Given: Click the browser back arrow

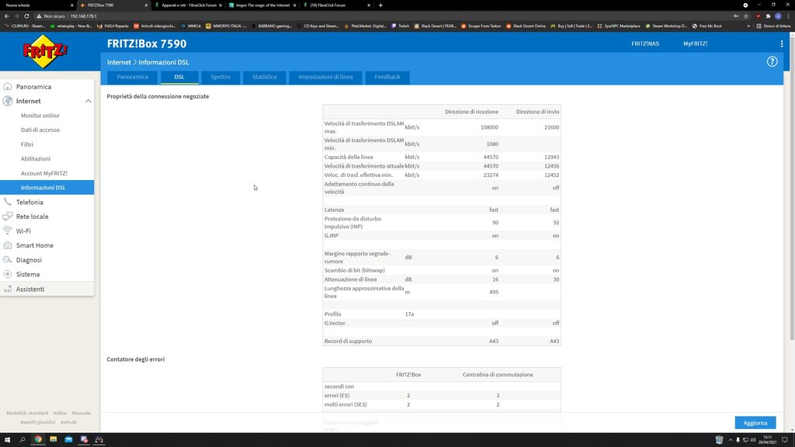Looking at the screenshot, I should tap(6, 16).
